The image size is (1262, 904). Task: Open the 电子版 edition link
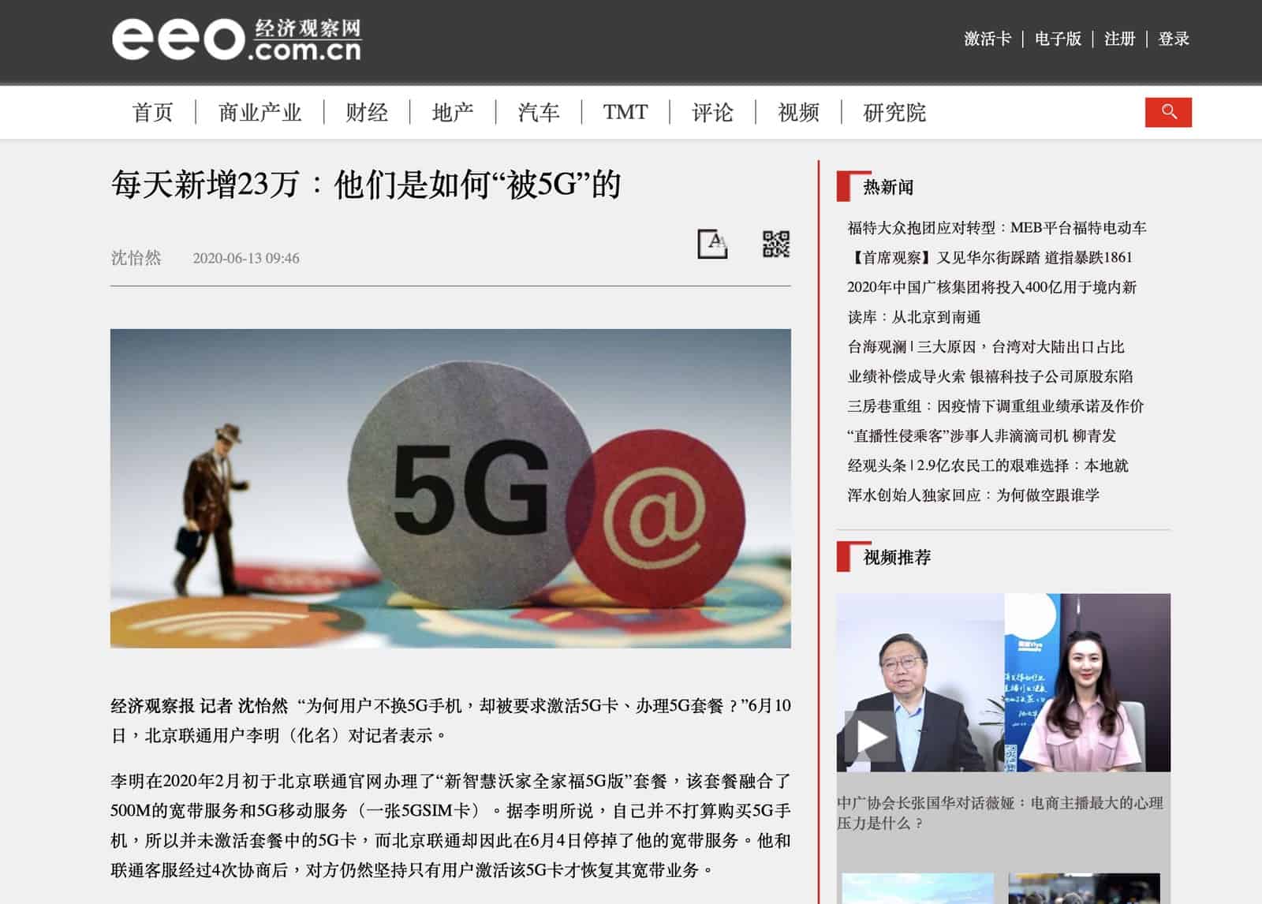pos(1058,39)
